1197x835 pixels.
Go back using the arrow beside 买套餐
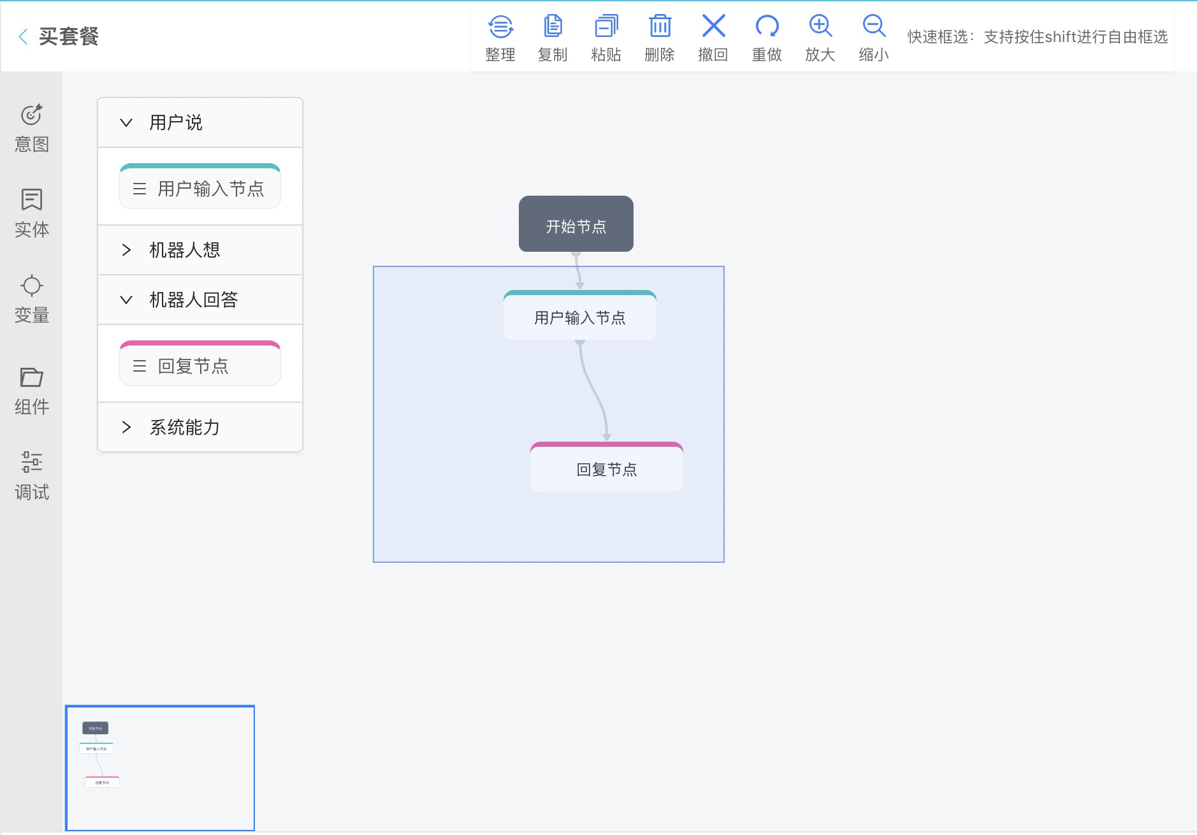(23, 36)
